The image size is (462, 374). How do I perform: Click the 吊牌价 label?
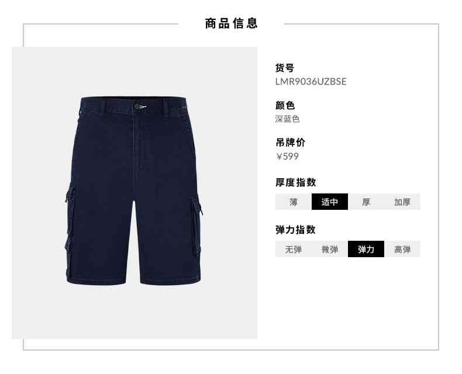(290, 143)
